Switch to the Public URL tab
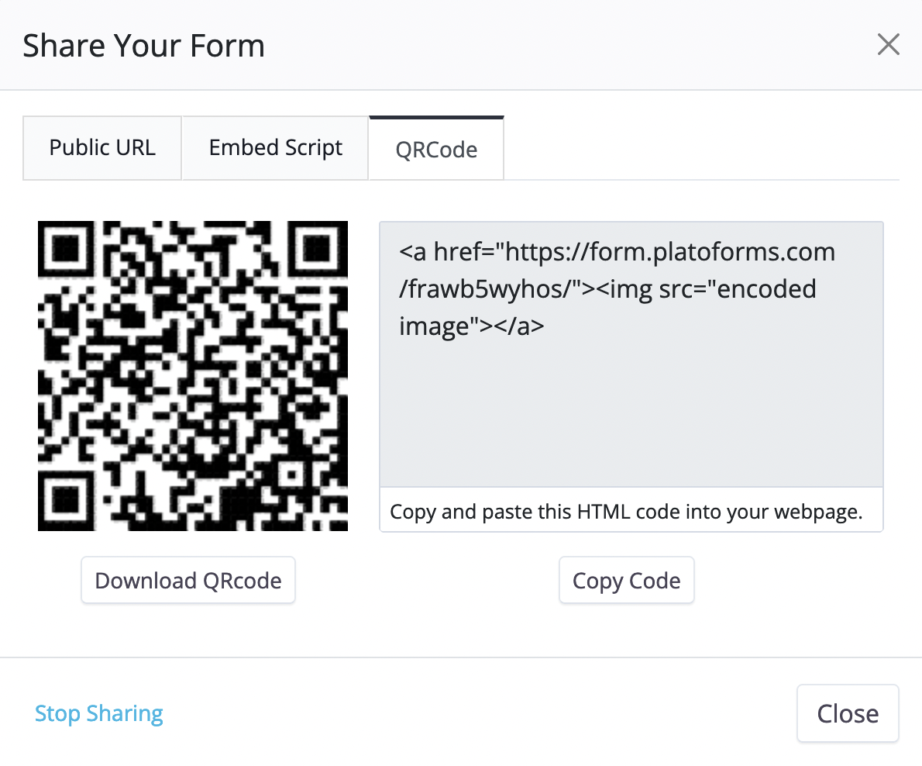Screen dimensions: 922x766 pyautogui.click(x=102, y=148)
